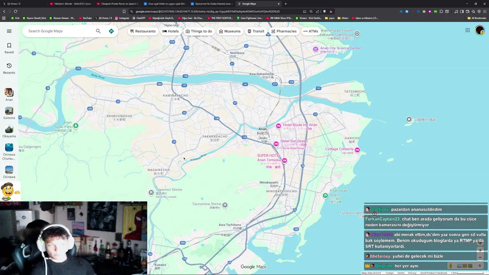Click the Türkiye footer link

(389, 273)
